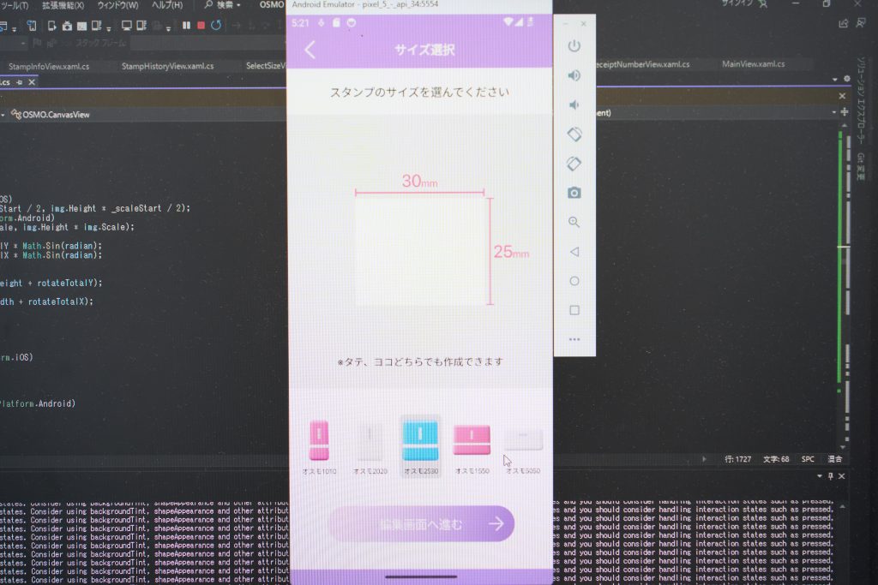Open emulator extended controls (three dots)

click(x=574, y=339)
